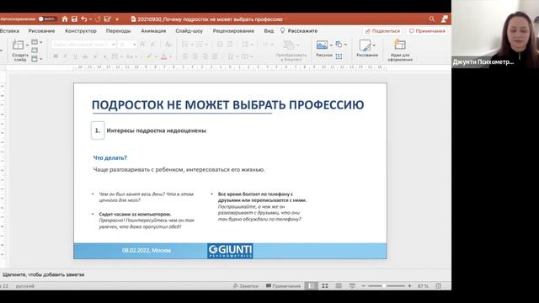Undo the last action
Viewport: 539px width, 303px height.
(x=84, y=19)
